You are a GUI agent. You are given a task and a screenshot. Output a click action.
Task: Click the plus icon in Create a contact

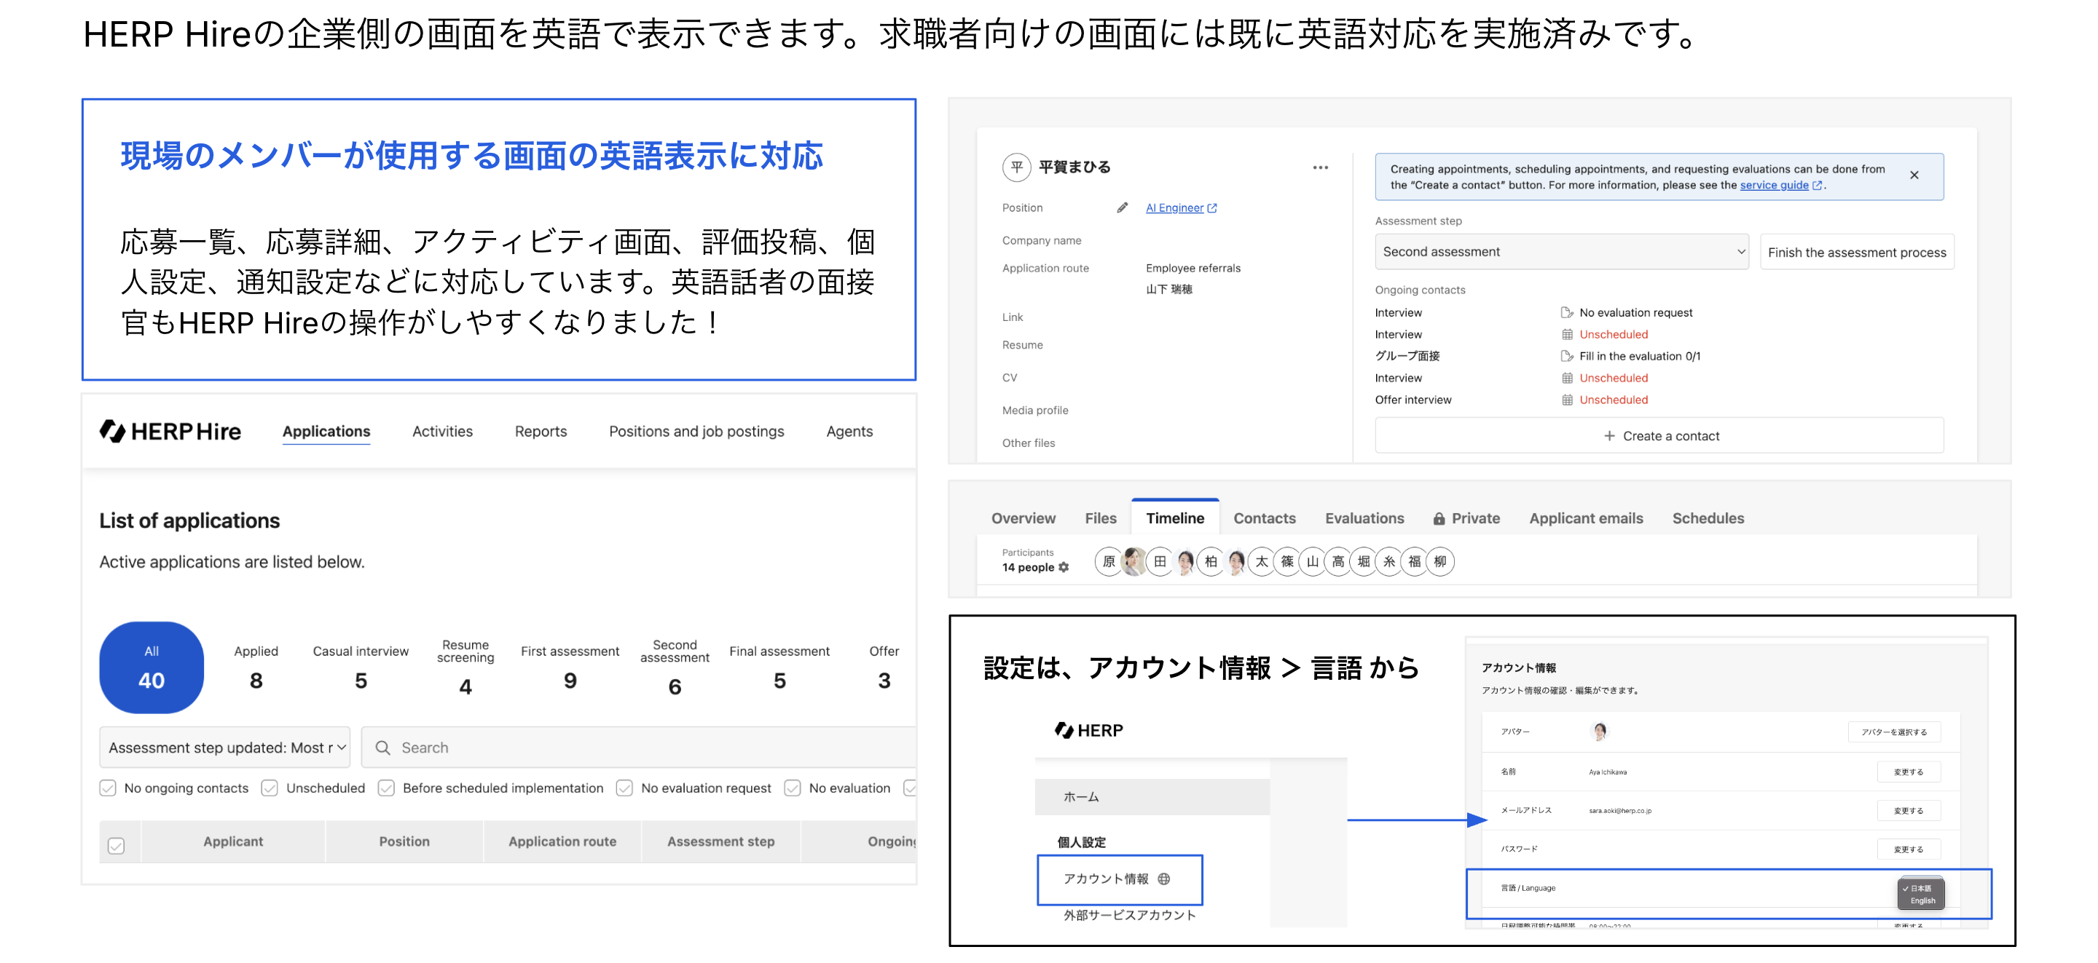point(1608,436)
